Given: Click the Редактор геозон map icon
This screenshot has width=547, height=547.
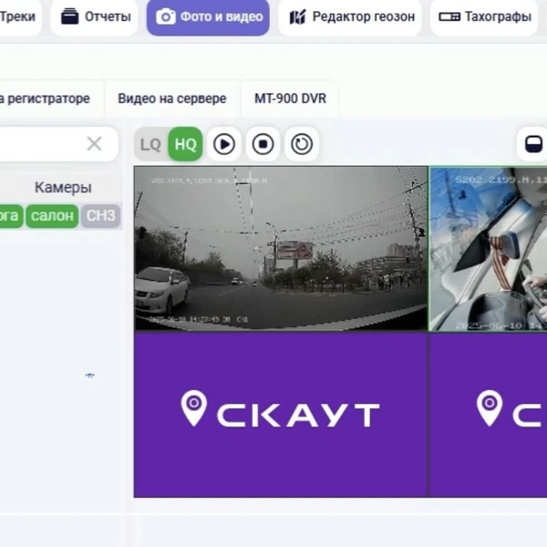Looking at the screenshot, I should tap(297, 16).
